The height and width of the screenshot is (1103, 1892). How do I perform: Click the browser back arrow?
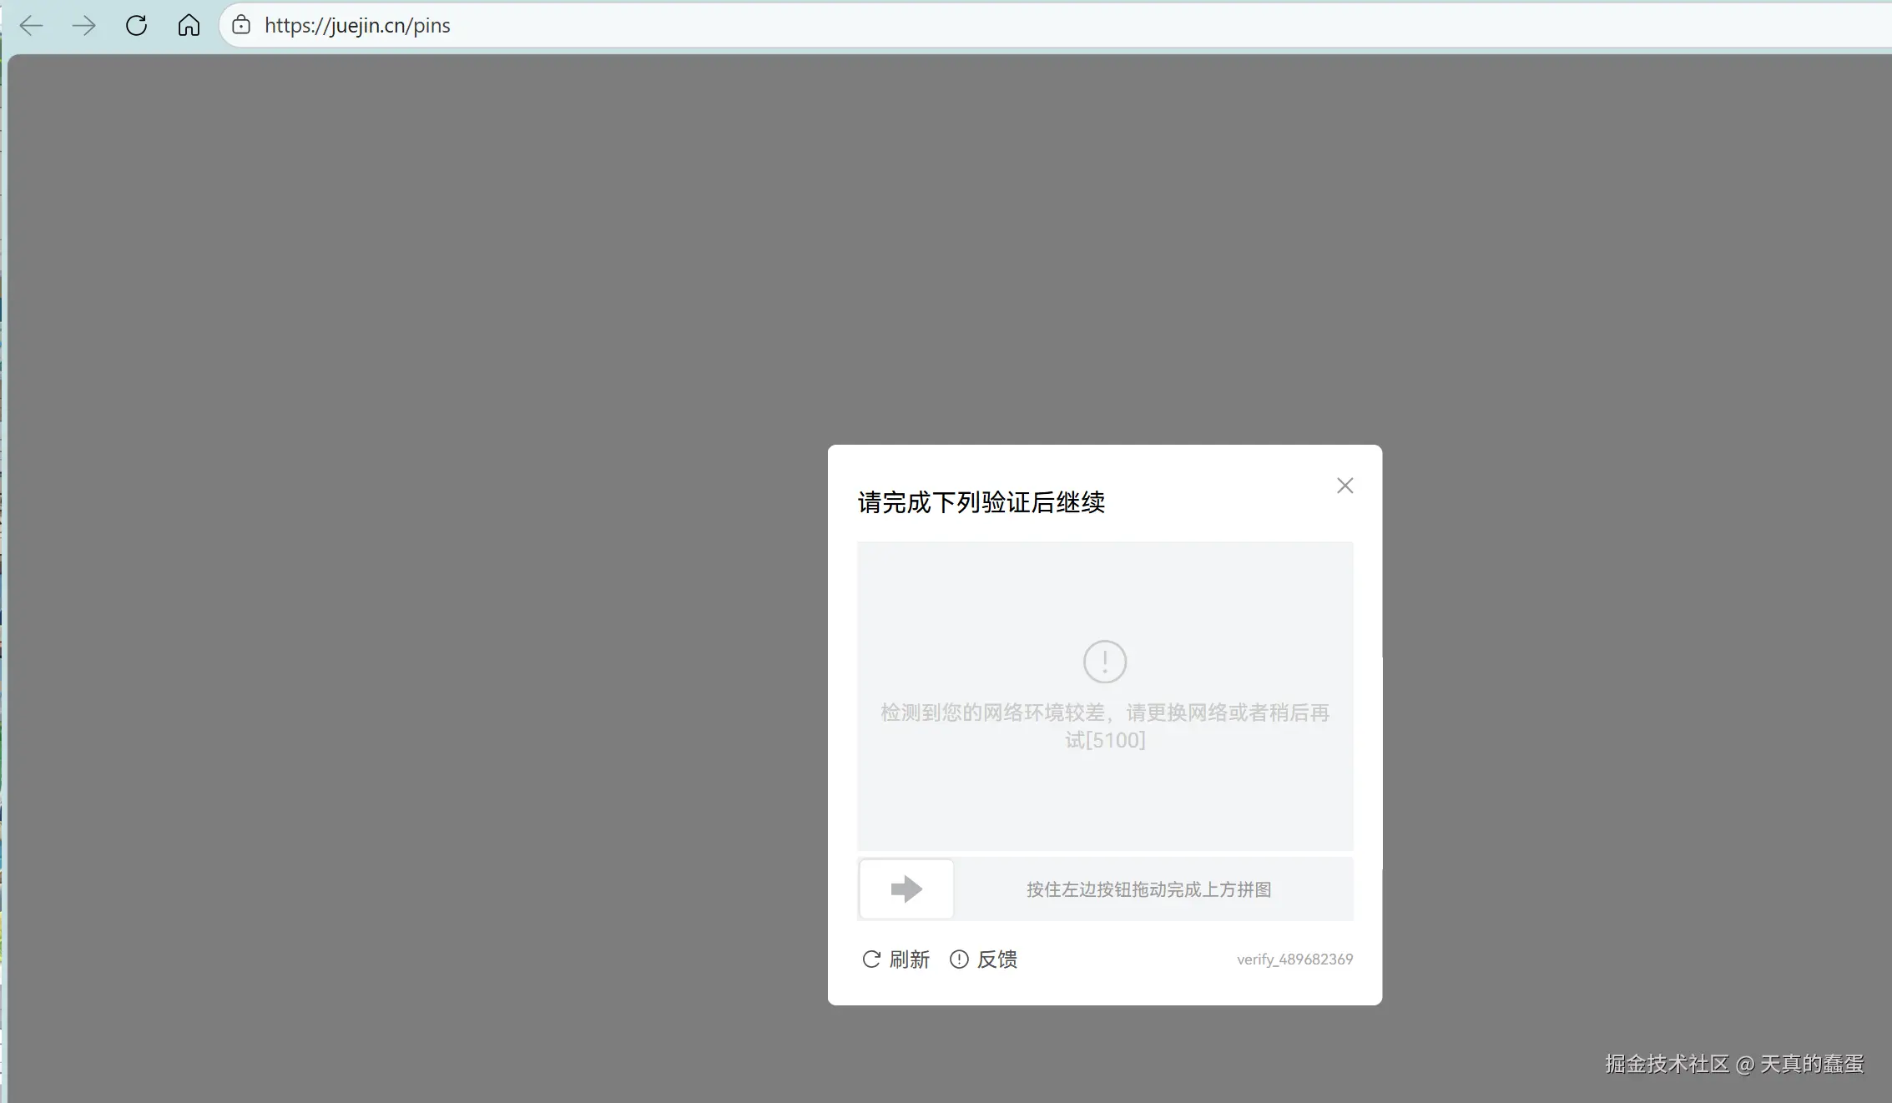[31, 25]
